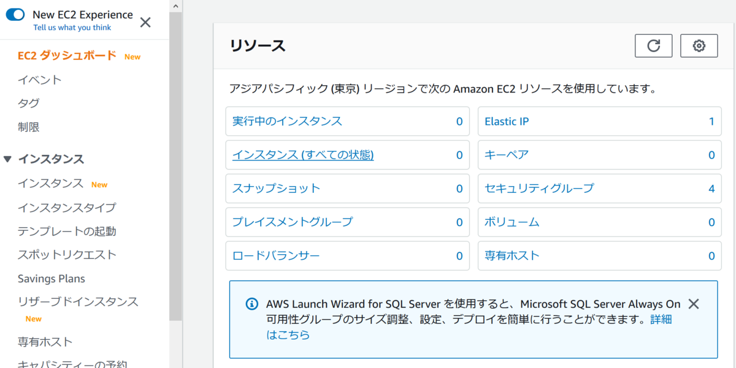This screenshot has height=368, width=736.
Task: Open セキュリティグループ resource link
Action: [x=539, y=189]
